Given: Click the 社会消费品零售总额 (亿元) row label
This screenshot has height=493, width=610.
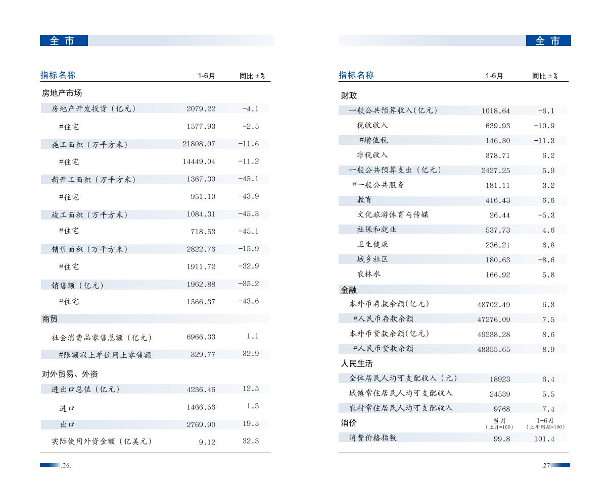Looking at the screenshot, I should (101, 338).
